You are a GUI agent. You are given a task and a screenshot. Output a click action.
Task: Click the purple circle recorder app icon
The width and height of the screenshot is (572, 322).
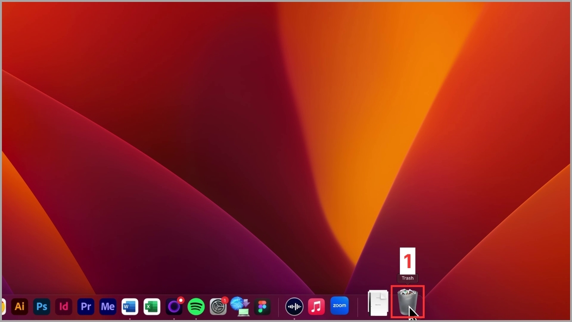174,306
